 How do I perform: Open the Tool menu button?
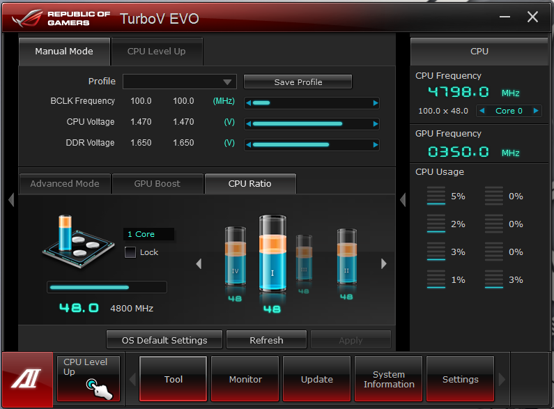pos(173,379)
